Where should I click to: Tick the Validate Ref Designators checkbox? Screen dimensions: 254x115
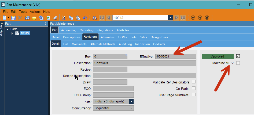[194, 82]
